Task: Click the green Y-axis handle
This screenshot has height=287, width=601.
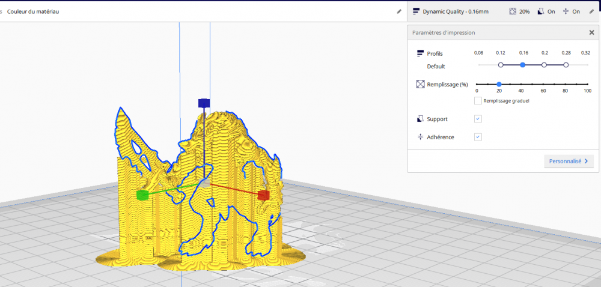Action: (142, 195)
